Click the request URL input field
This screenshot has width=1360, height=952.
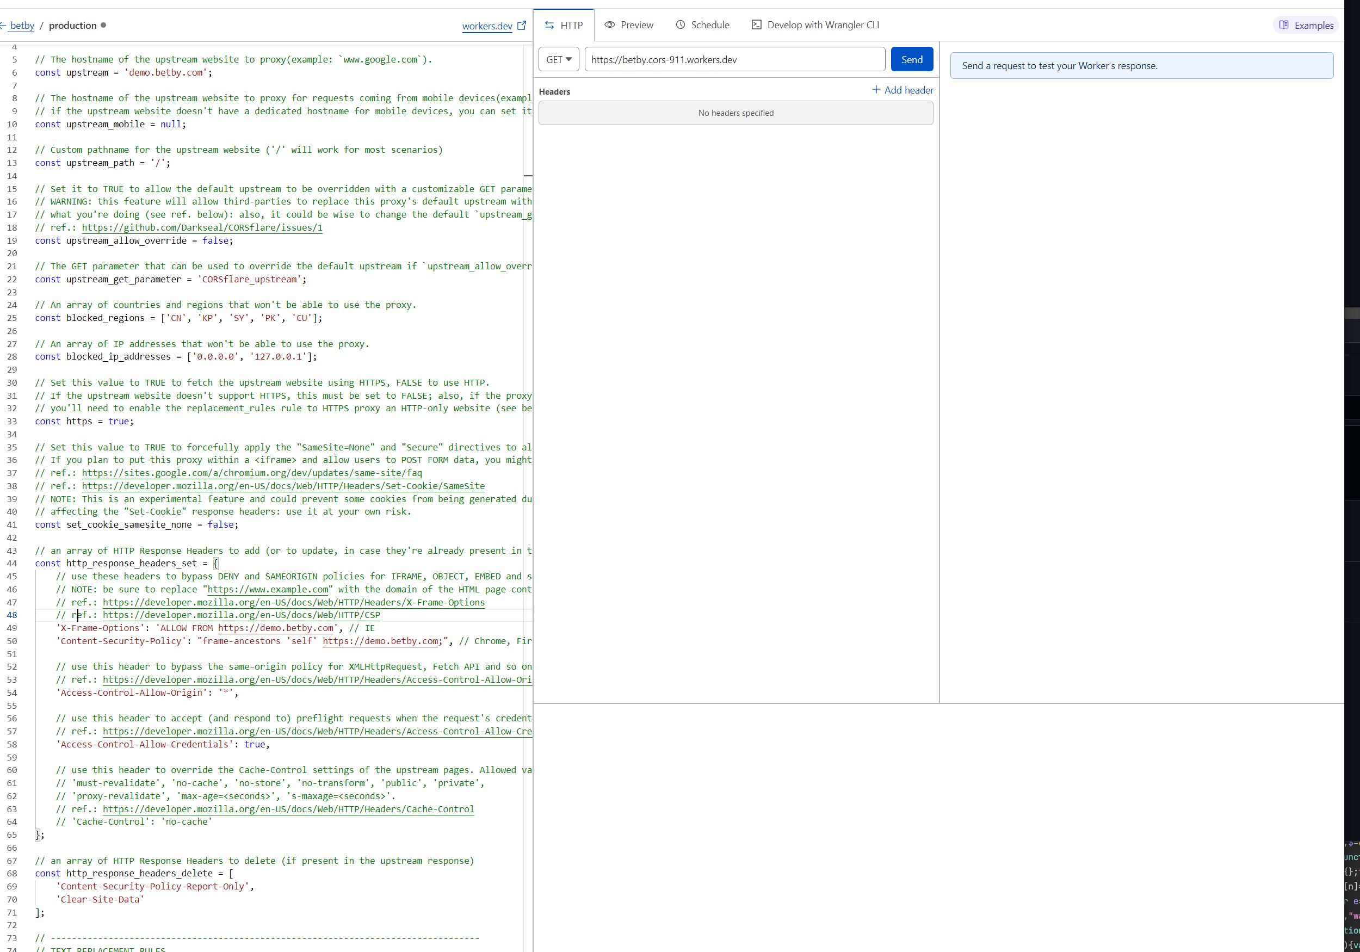734,59
